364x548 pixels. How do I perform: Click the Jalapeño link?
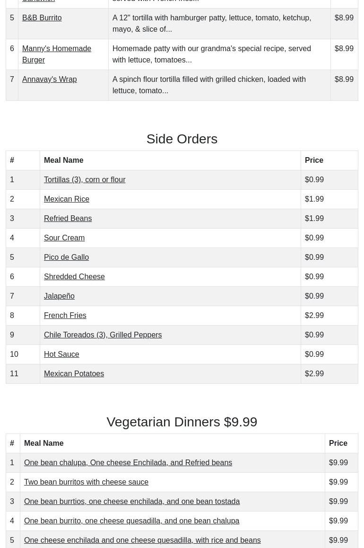[x=59, y=296]
